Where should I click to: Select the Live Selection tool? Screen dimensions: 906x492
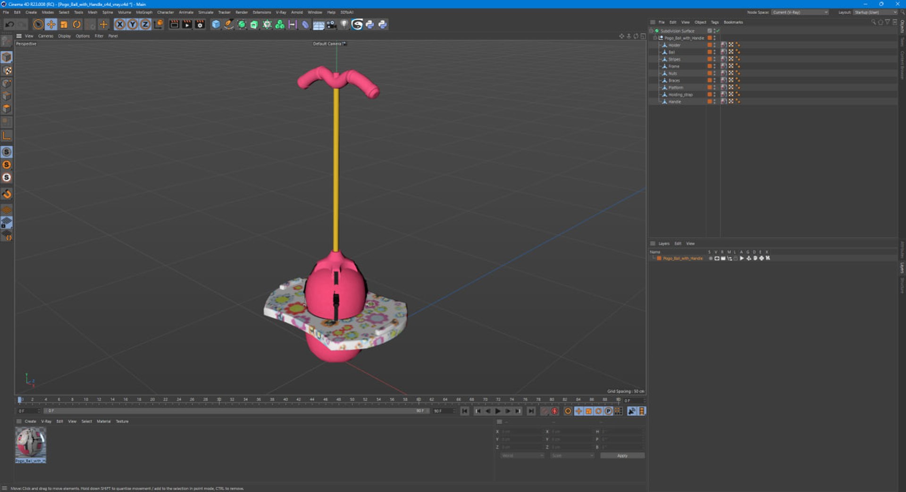[38, 25]
